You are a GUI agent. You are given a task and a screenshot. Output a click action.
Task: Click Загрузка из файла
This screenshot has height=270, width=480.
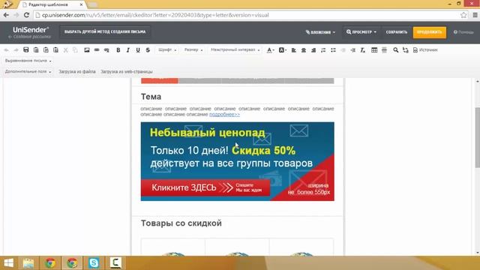(77, 72)
